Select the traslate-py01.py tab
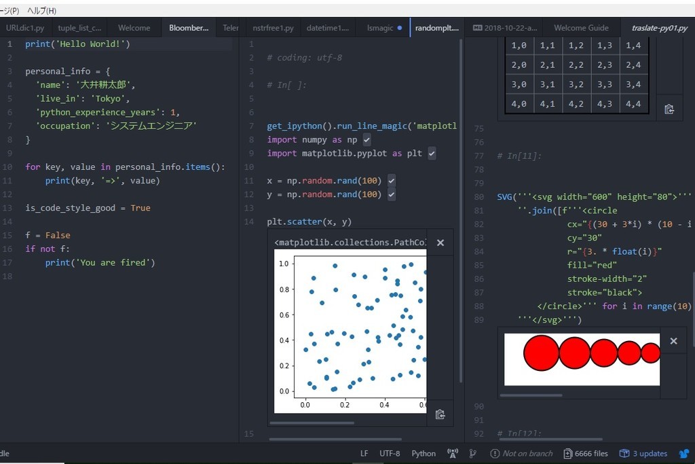The height and width of the screenshot is (464, 695). tap(659, 27)
